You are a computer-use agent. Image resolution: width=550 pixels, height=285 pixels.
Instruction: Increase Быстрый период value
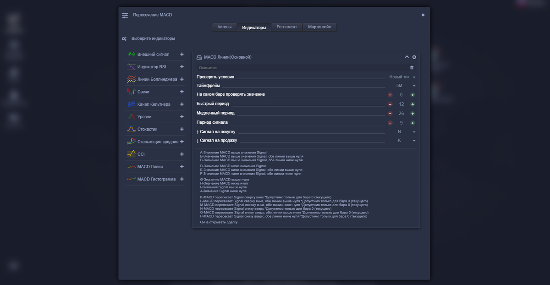[412, 104]
